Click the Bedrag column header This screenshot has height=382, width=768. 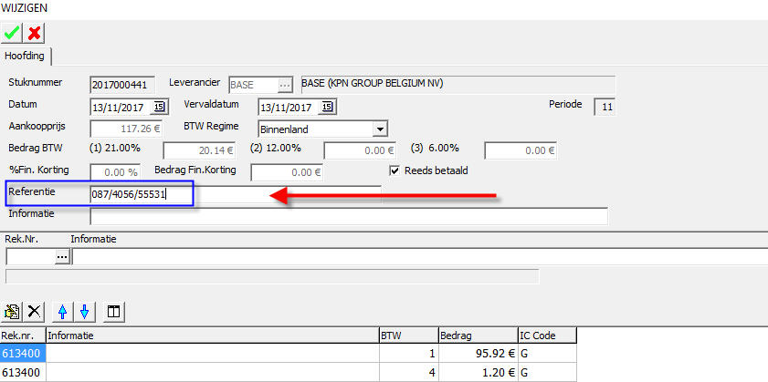[477, 336]
